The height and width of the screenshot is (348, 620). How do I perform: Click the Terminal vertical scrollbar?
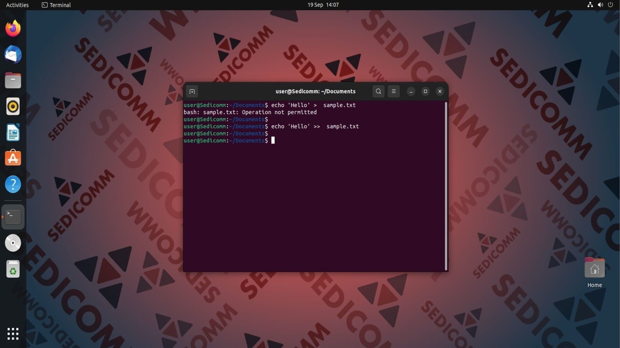(x=446, y=186)
